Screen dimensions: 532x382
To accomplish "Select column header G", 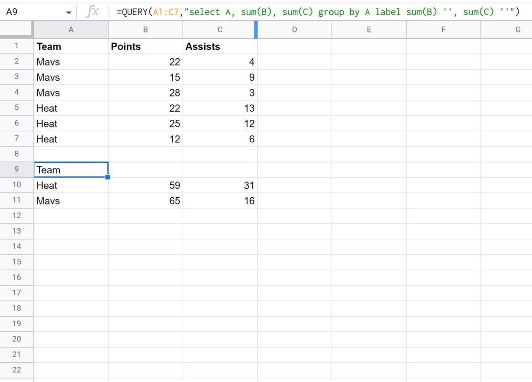I will 518,29.
